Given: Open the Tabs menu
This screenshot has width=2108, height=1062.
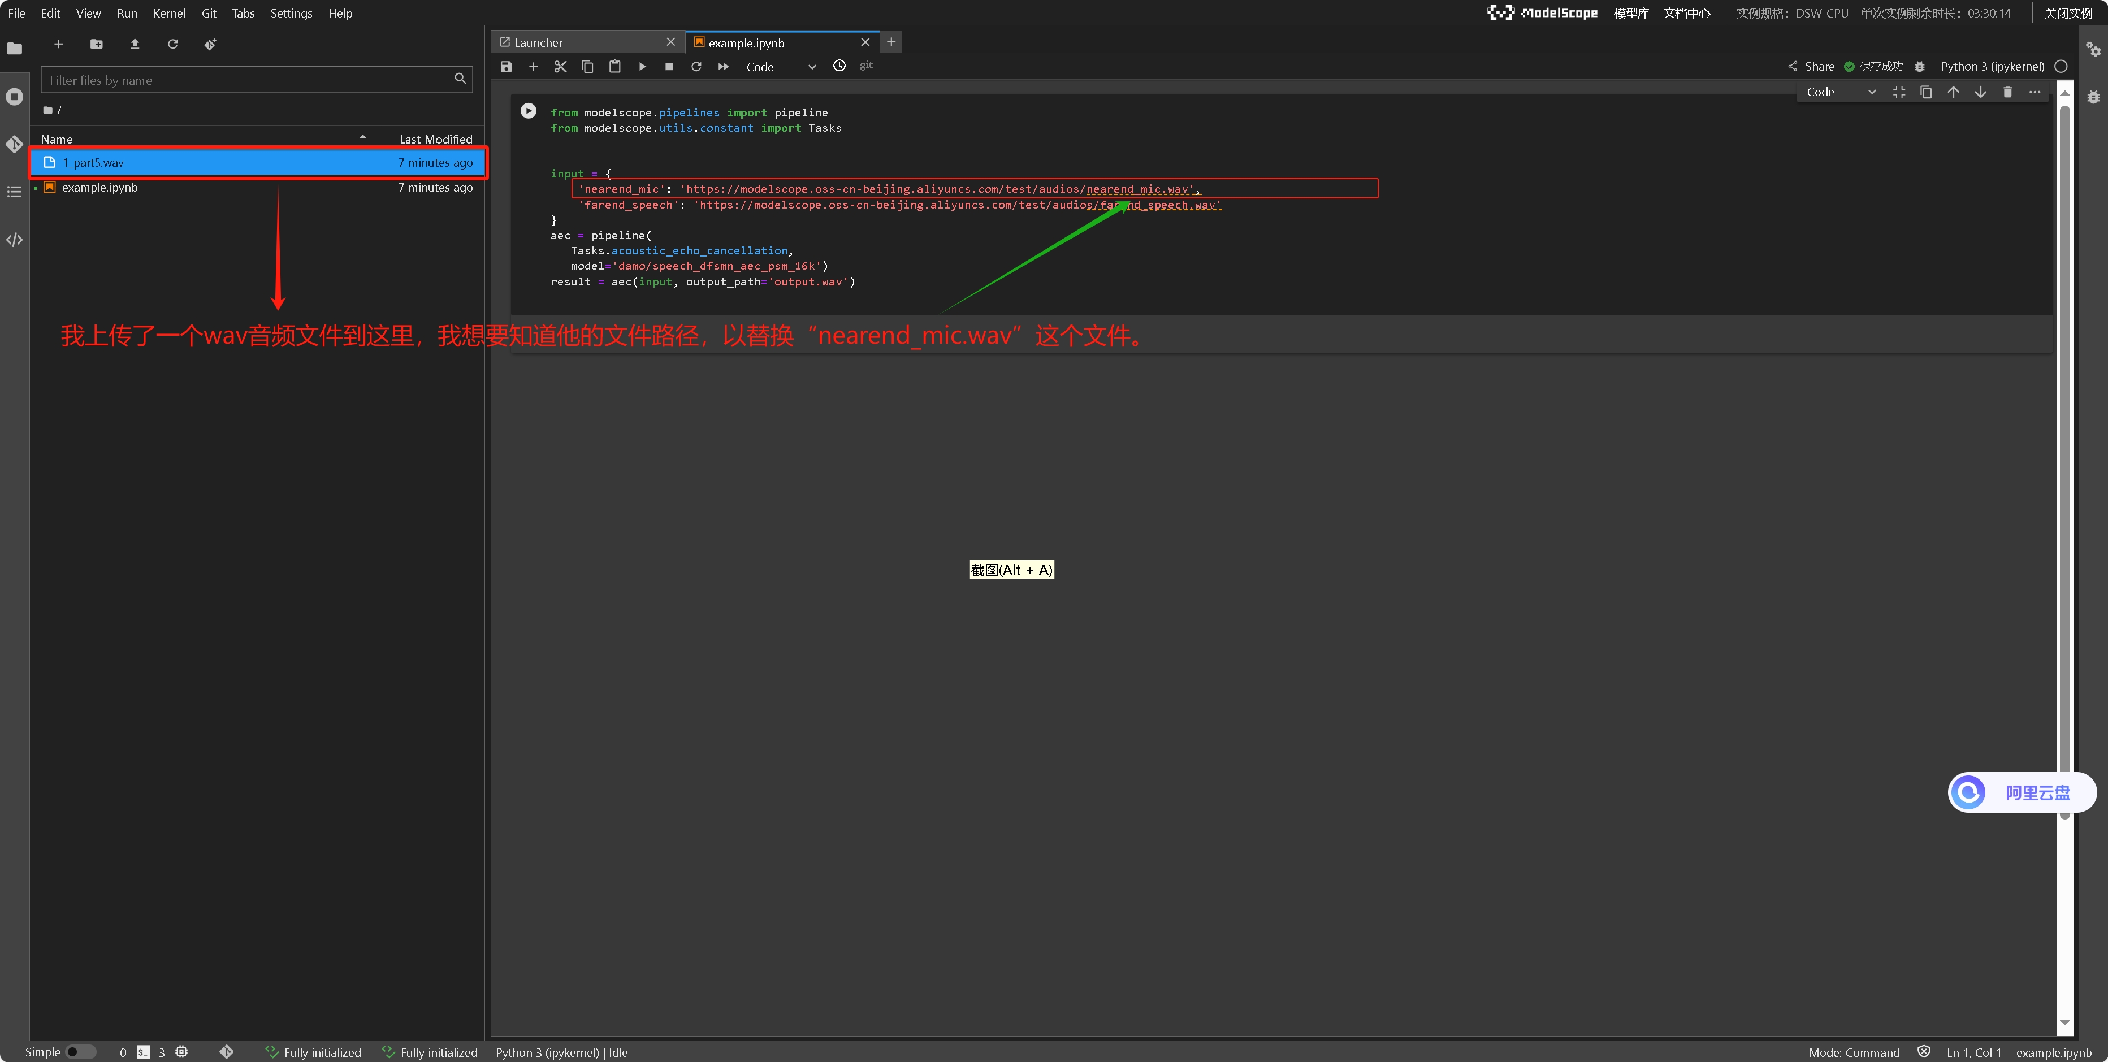Looking at the screenshot, I should (243, 13).
